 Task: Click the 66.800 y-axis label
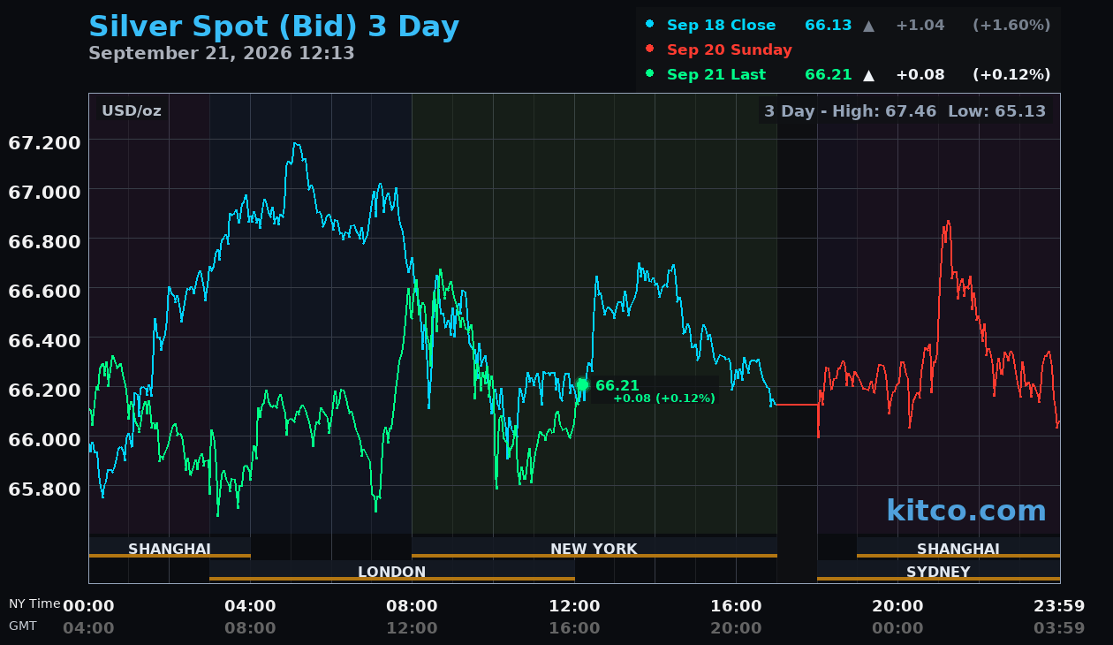(x=44, y=241)
